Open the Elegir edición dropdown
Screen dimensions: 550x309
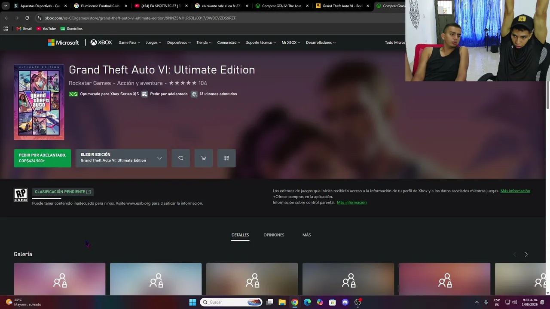[121, 158]
